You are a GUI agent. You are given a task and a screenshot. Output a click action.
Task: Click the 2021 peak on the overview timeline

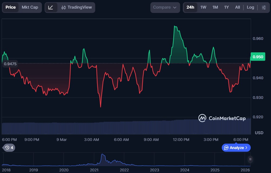tap(103, 155)
